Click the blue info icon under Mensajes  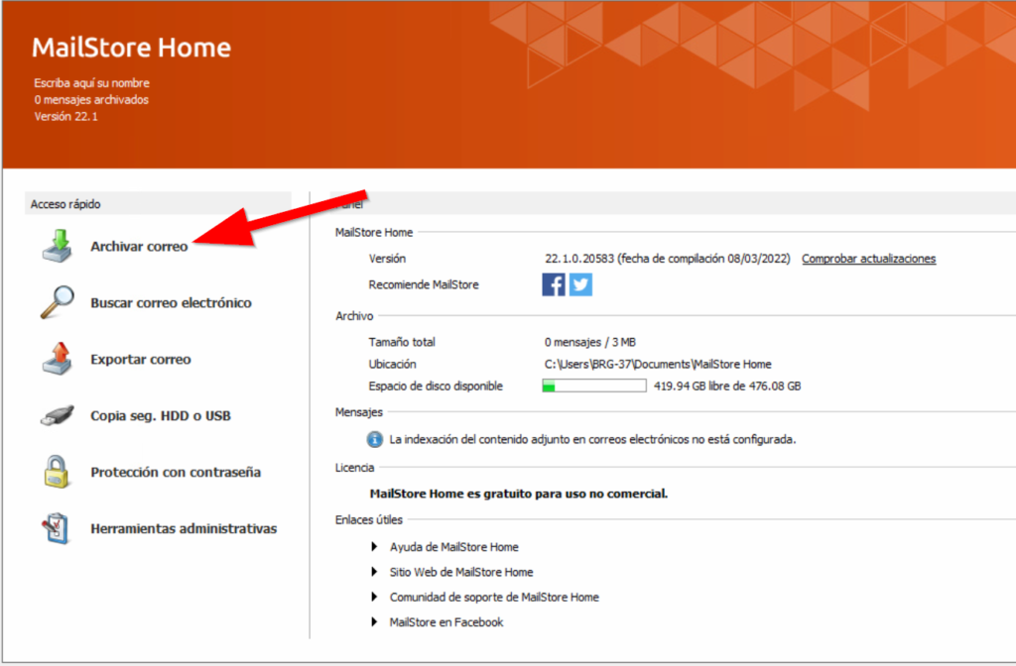(x=375, y=438)
